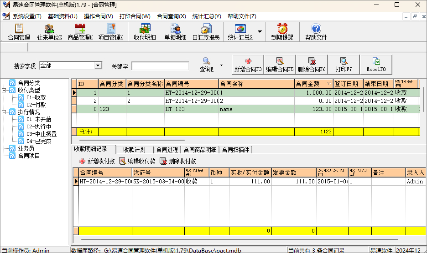Click the Admin cell in 录入人 column
Image resolution: width=427 pixels, height=253 pixels.
click(x=415, y=181)
